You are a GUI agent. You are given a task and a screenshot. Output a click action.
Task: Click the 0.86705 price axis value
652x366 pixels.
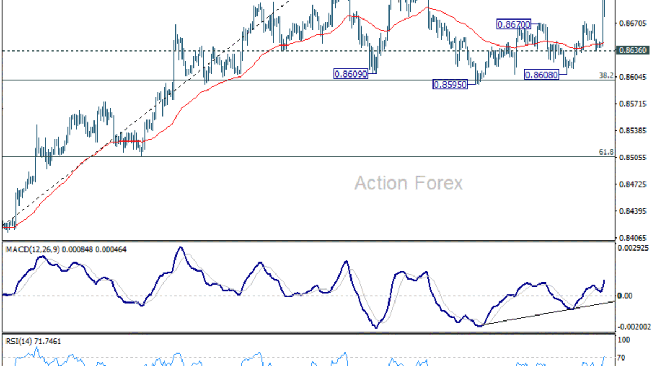pyautogui.click(x=632, y=23)
